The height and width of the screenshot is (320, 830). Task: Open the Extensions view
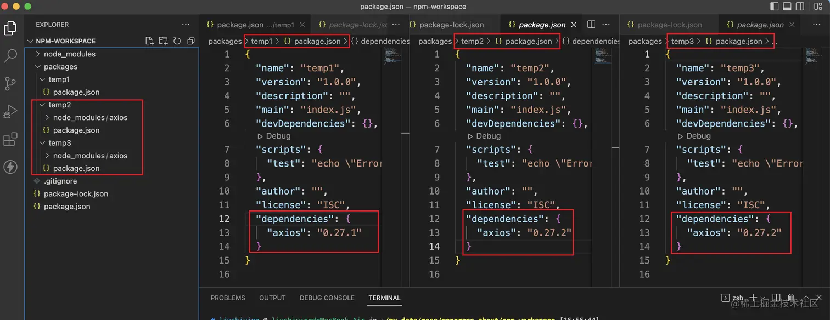11,139
